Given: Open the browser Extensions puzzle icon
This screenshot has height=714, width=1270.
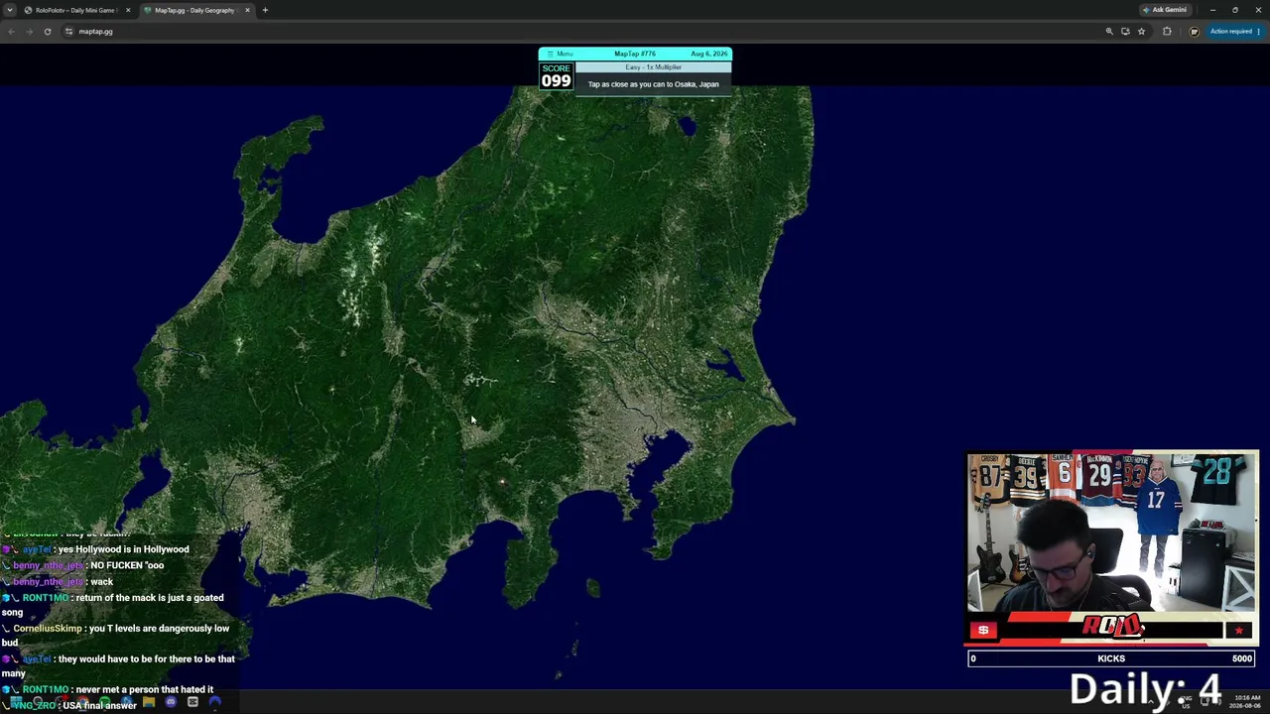Looking at the screenshot, I should click(1167, 32).
